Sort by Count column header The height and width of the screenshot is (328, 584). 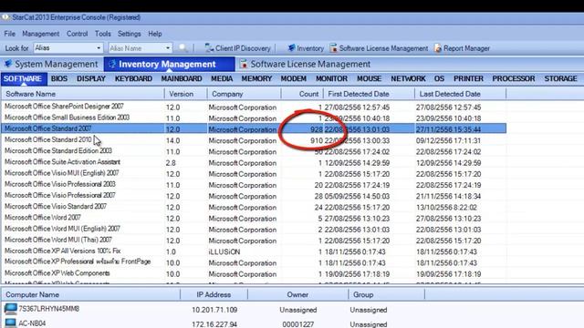coord(302,94)
